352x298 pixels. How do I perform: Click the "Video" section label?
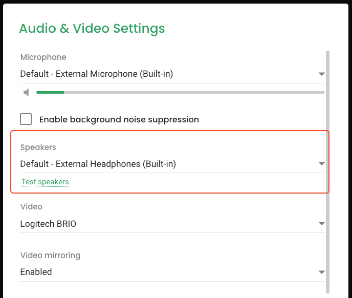pyautogui.click(x=31, y=207)
